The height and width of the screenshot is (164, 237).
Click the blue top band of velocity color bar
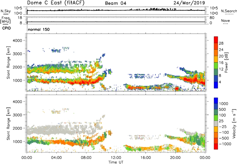click(216, 101)
